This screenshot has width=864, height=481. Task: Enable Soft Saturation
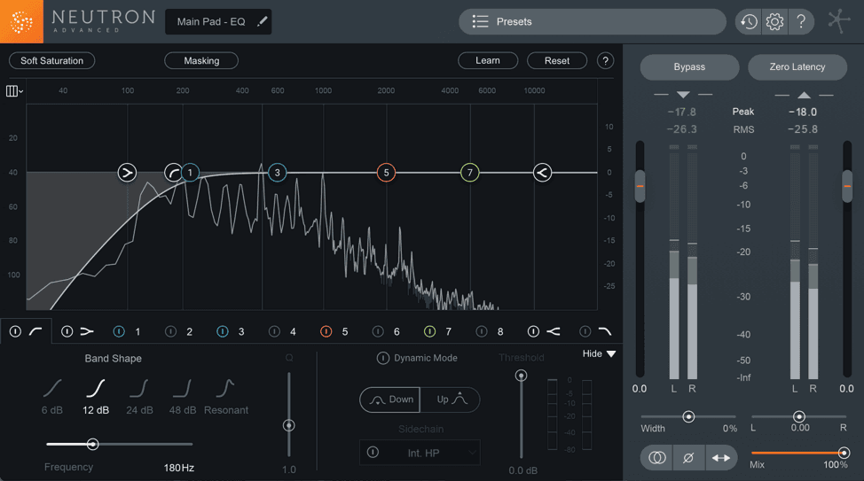click(51, 60)
